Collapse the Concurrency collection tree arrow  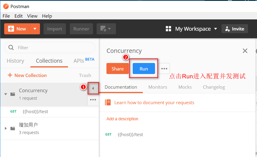[x=6, y=94]
